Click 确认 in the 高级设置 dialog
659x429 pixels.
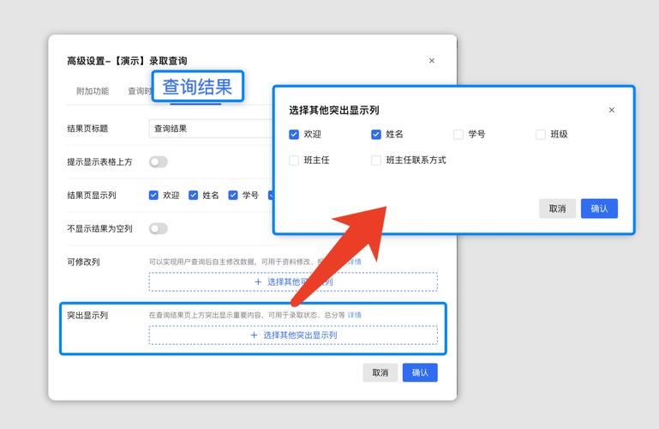click(x=420, y=372)
